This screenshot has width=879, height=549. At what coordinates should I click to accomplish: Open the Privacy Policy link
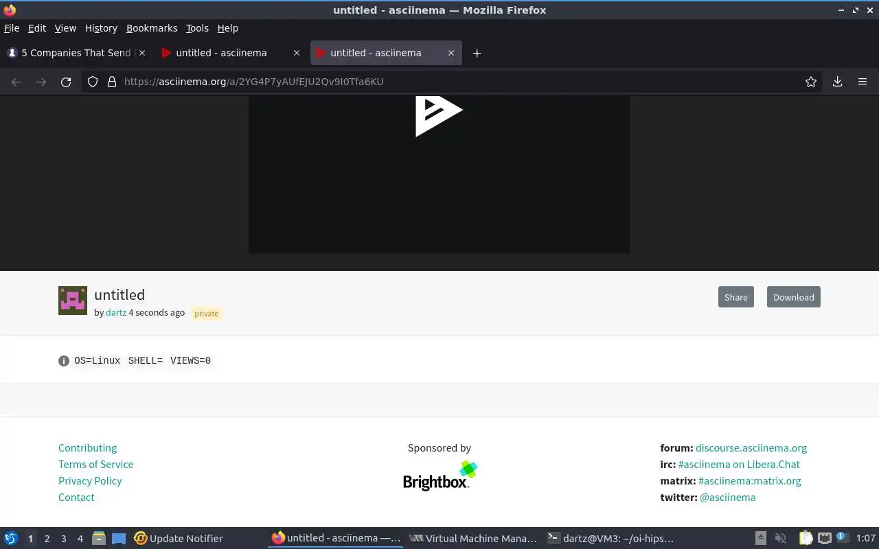click(x=90, y=481)
